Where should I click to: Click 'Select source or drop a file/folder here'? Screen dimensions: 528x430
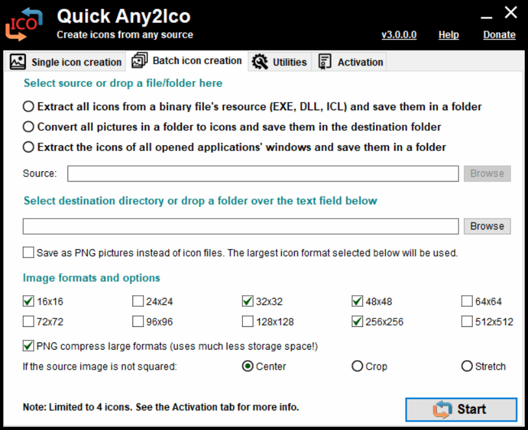click(x=123, y=83)
